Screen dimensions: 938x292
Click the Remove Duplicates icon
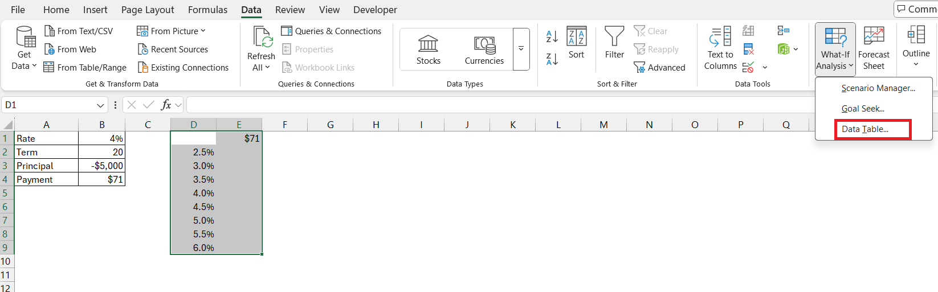[748, 50]
